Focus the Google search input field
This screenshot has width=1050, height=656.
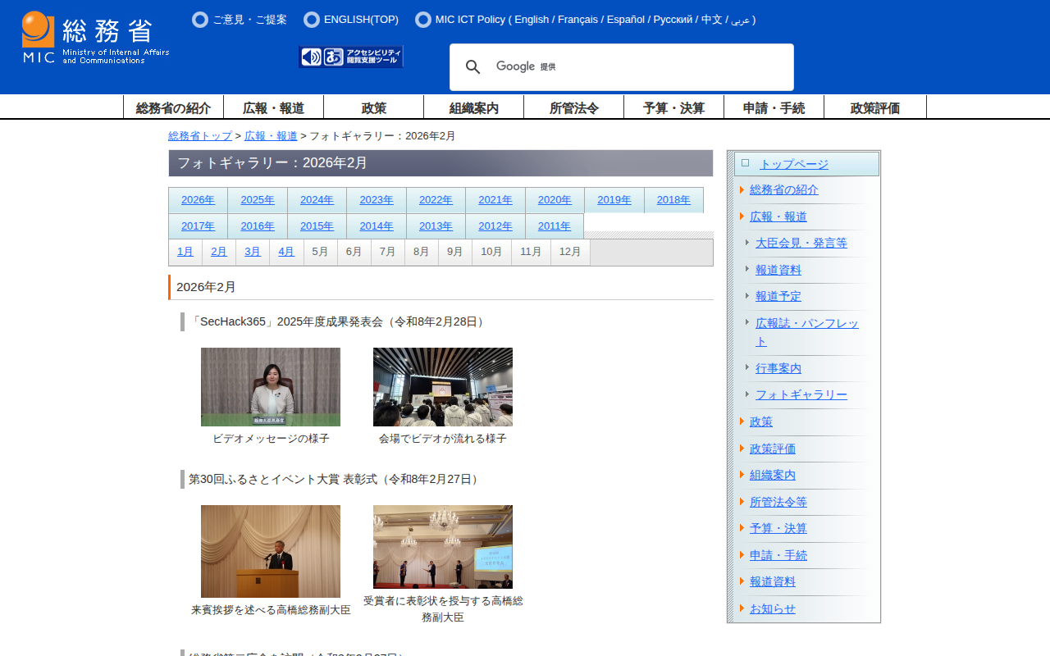point(640,67)
